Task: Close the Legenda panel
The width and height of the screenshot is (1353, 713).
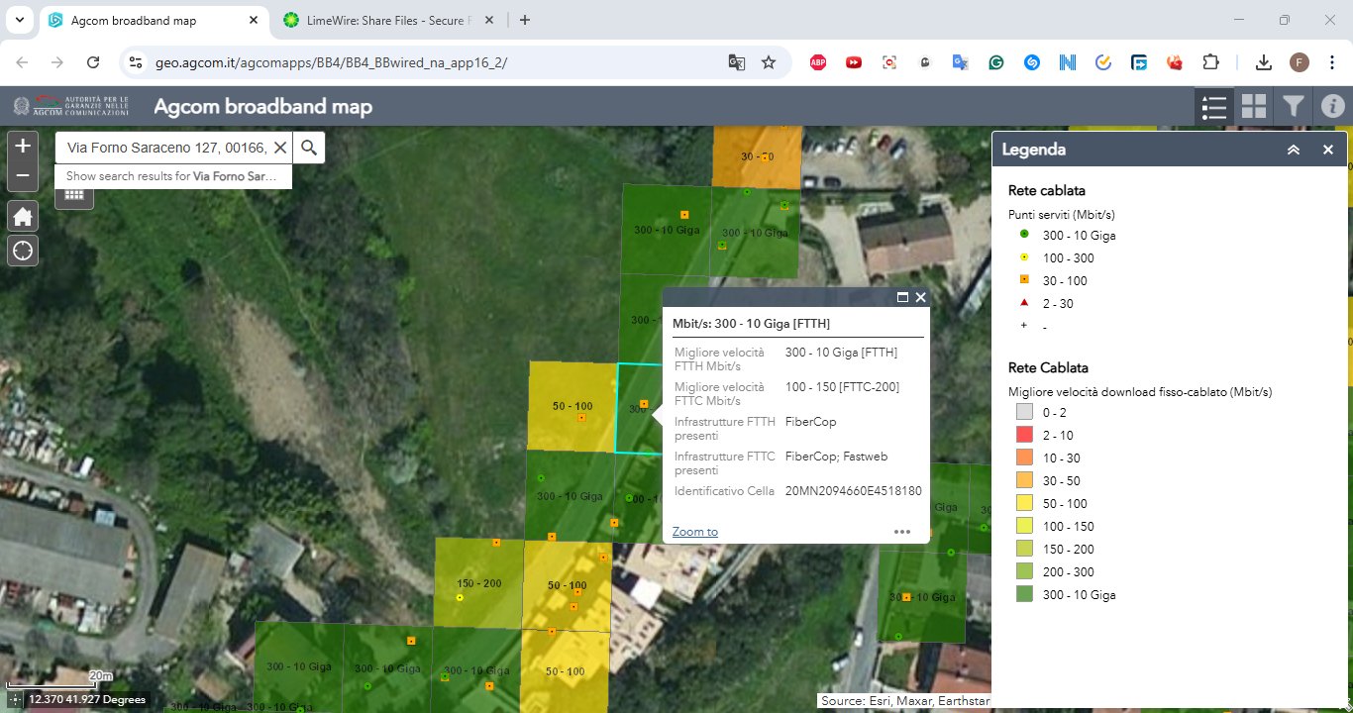Action: 1328,150
